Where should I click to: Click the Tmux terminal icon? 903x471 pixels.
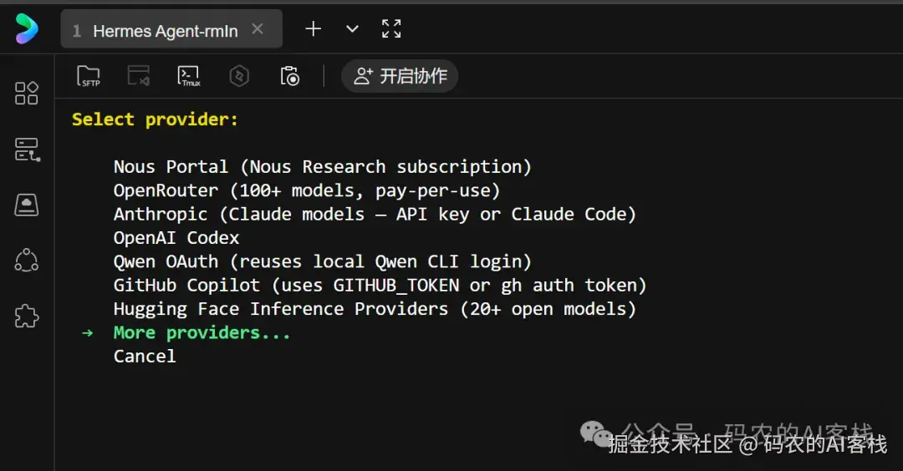coord(189,77)
